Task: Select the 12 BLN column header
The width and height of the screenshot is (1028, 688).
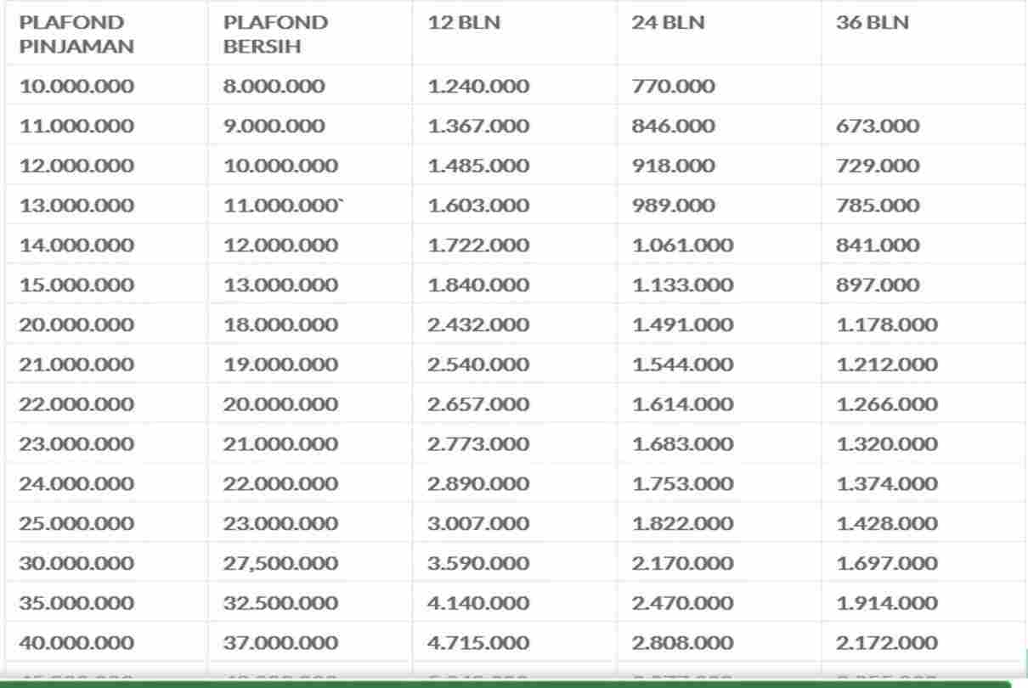Action: coord(464,23)
